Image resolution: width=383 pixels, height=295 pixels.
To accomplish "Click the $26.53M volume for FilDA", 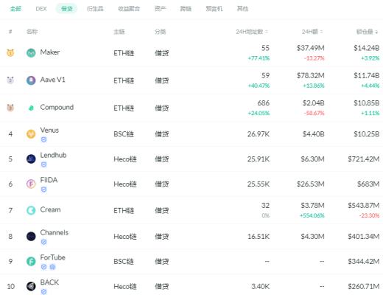I will pyautogui.click(x=311, y=184).
